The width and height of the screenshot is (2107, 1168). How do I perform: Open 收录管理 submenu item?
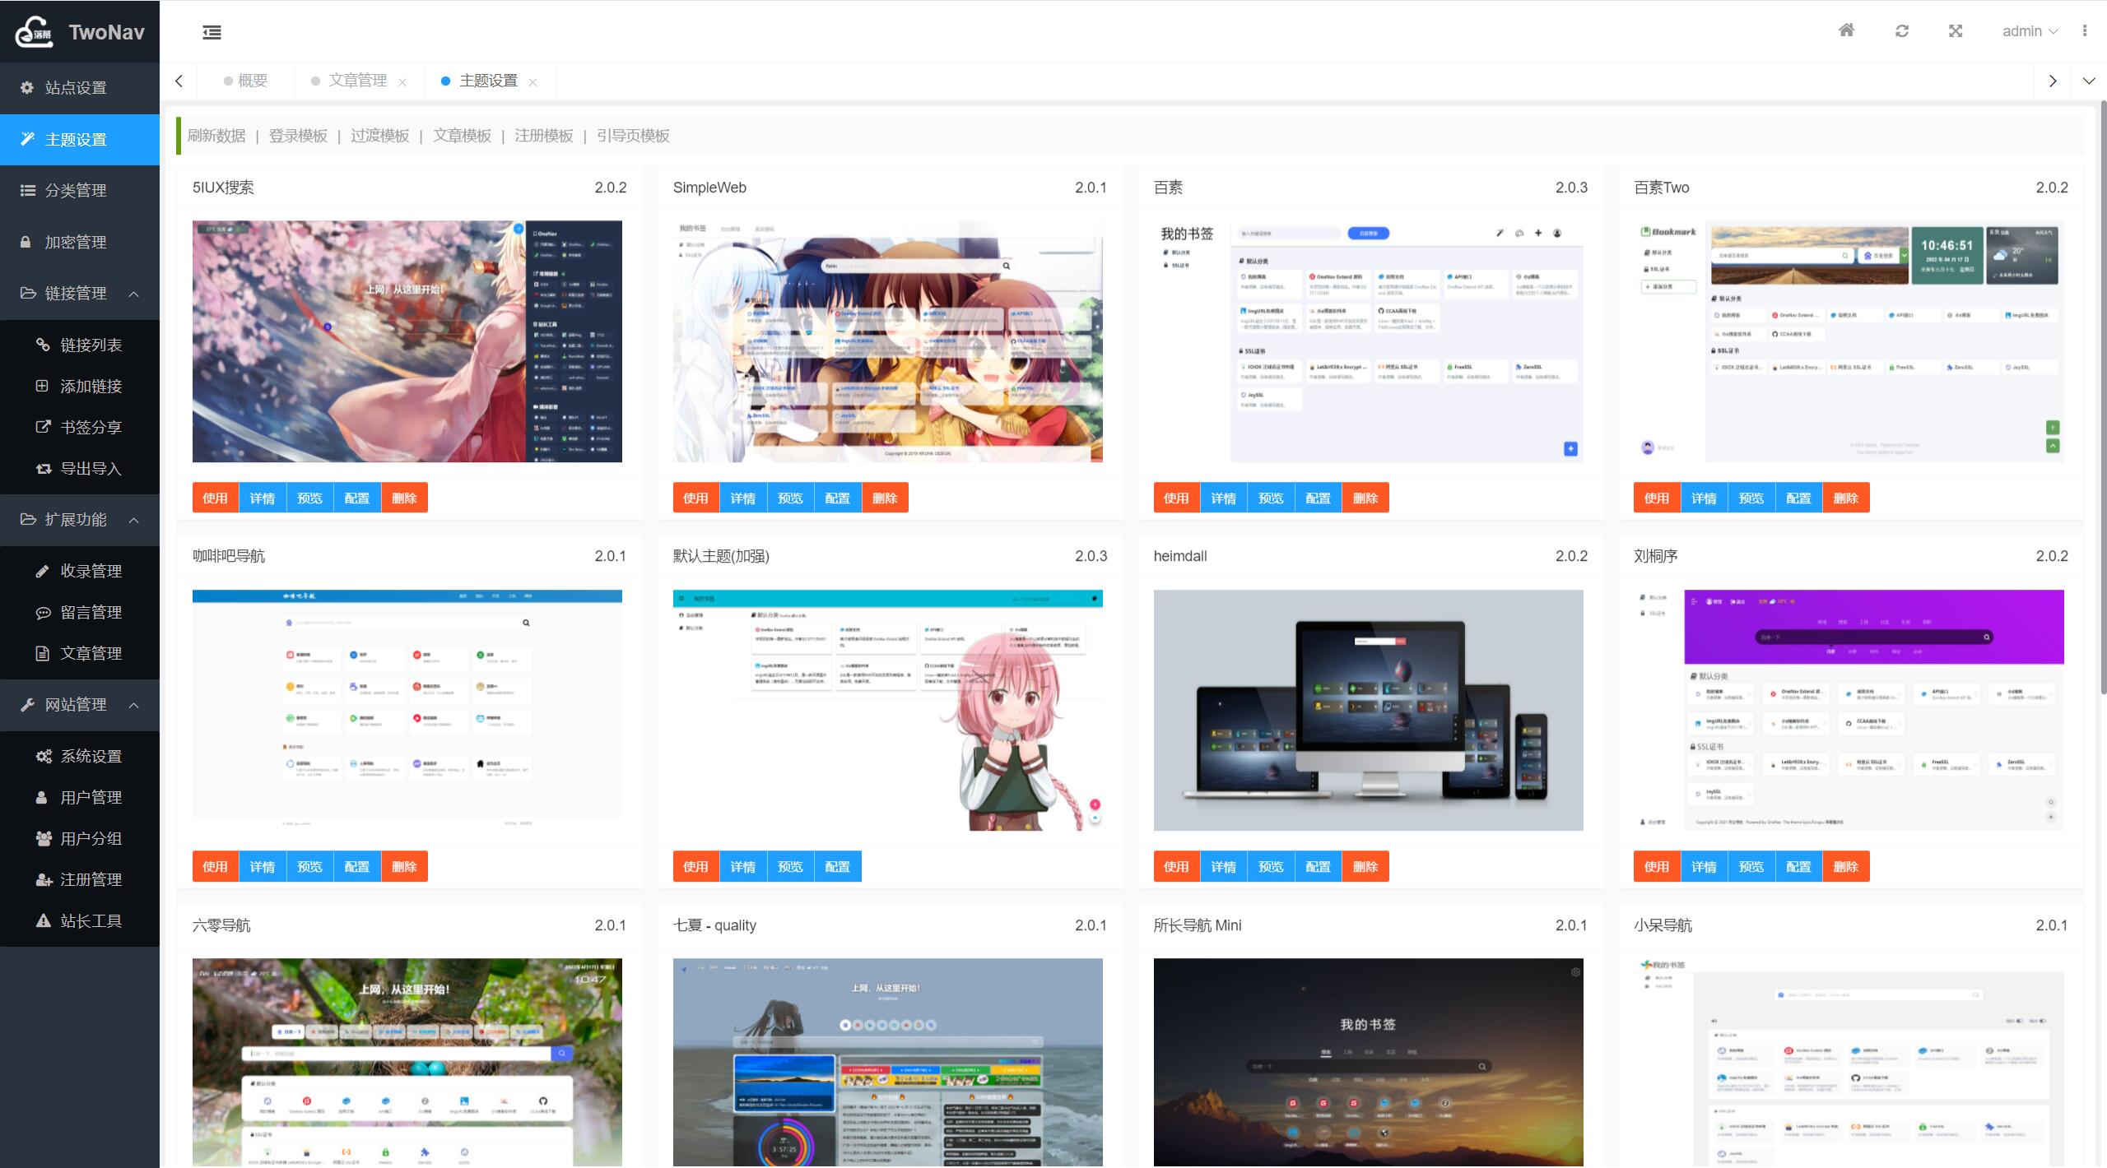point(80,571)
